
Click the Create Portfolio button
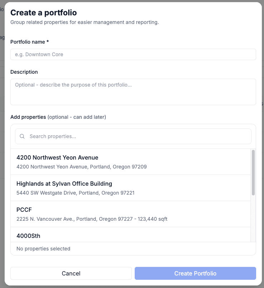[195, 273]
